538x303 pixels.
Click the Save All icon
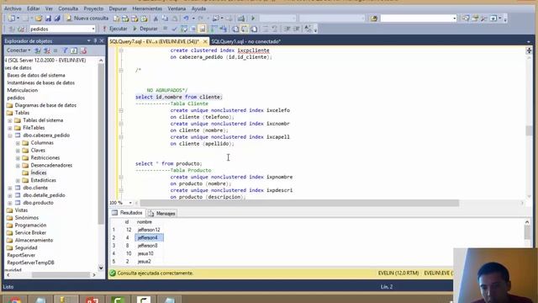57,19
